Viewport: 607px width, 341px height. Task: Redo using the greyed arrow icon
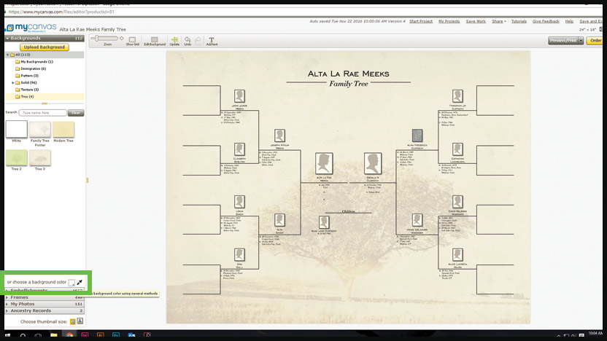pyautogui.click(x=198, y=41)
